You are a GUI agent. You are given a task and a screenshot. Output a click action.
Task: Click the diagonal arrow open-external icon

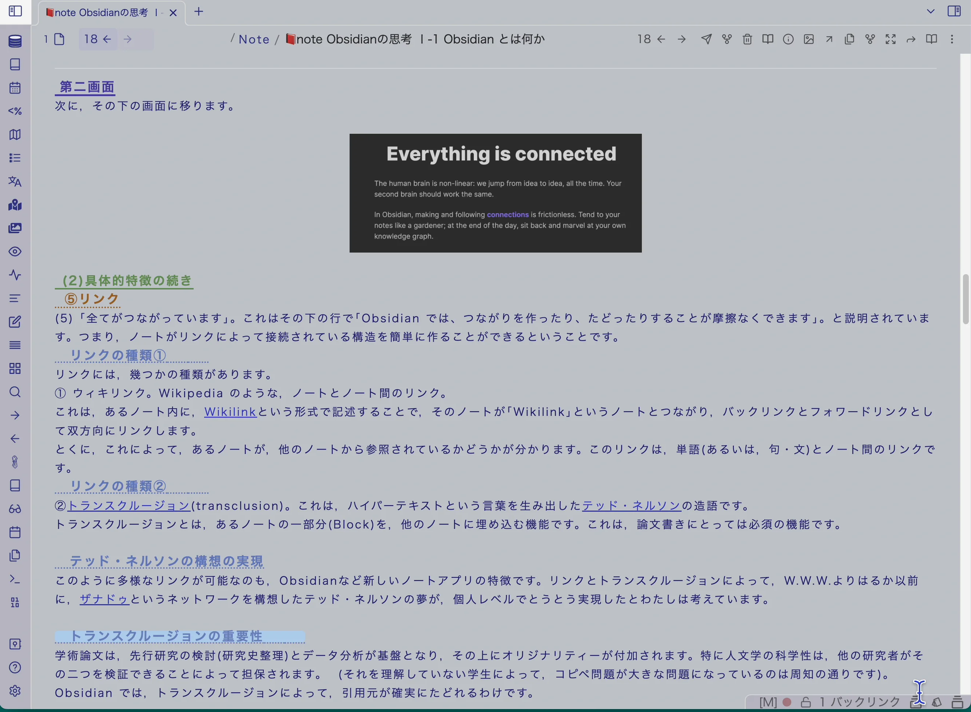(x=829, y=39)
